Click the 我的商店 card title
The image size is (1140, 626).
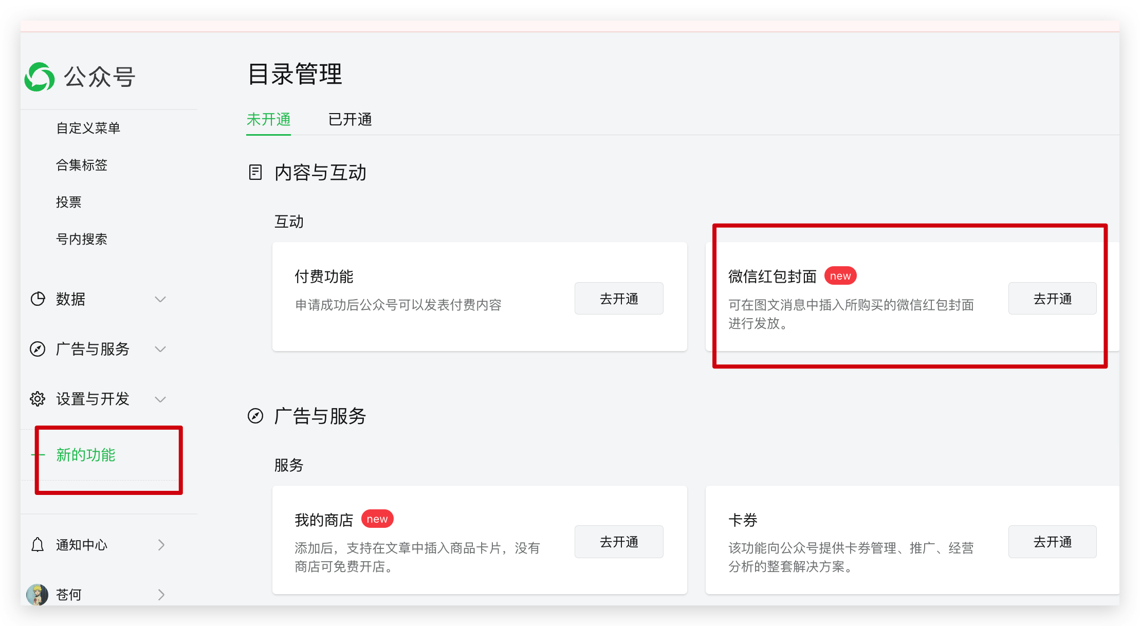[x=324, y=520]
